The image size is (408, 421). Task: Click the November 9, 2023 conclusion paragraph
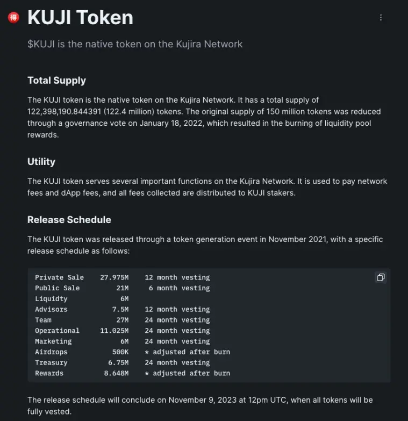click(x=200, y=406)
